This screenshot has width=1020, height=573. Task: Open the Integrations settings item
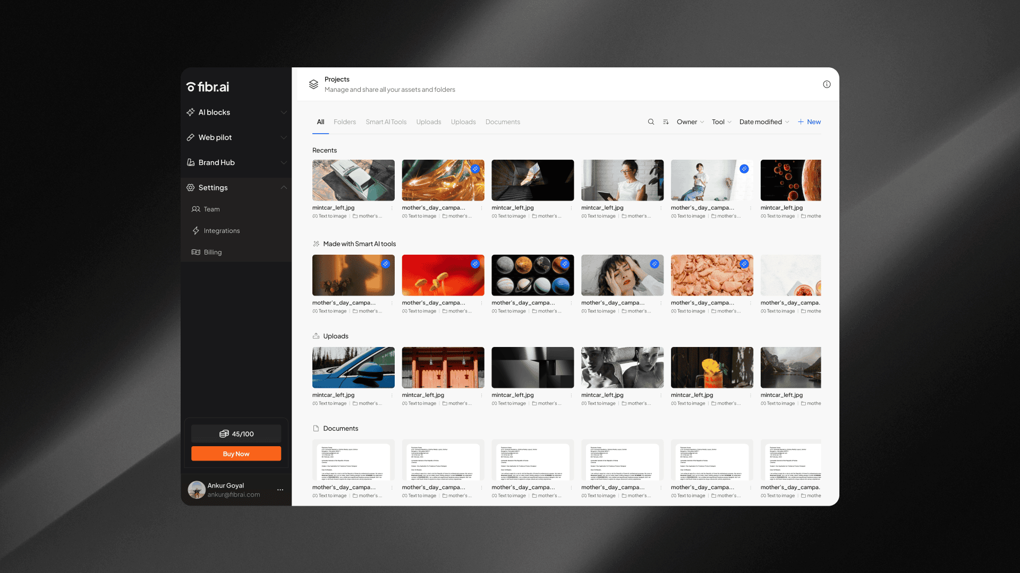pos(222,231)
